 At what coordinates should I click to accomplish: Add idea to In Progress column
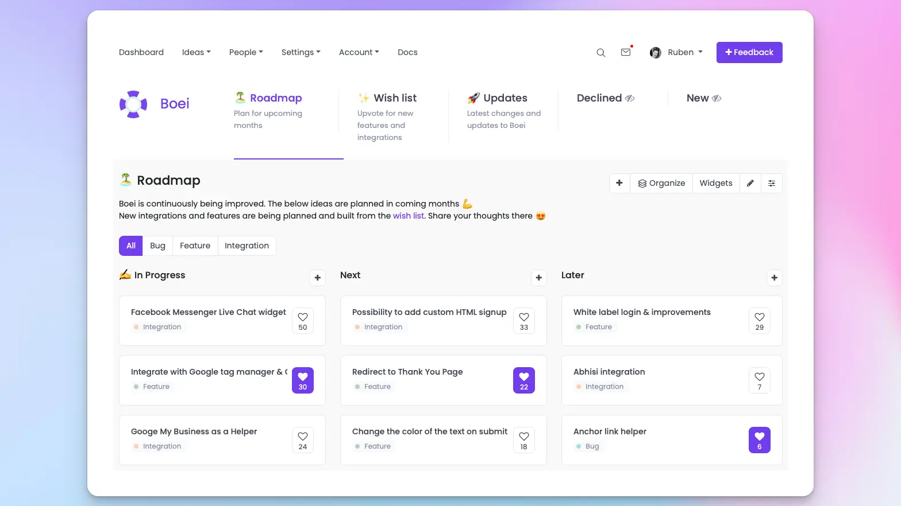pyautogui.click(x=318, y=278)
